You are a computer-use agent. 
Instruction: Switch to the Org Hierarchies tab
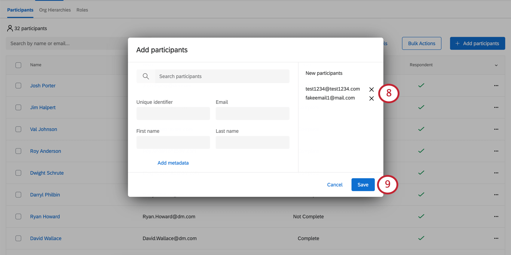(x=55, y=10)
